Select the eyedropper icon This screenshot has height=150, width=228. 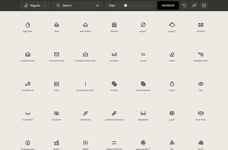pyautogui.click(x=85, y=113)
